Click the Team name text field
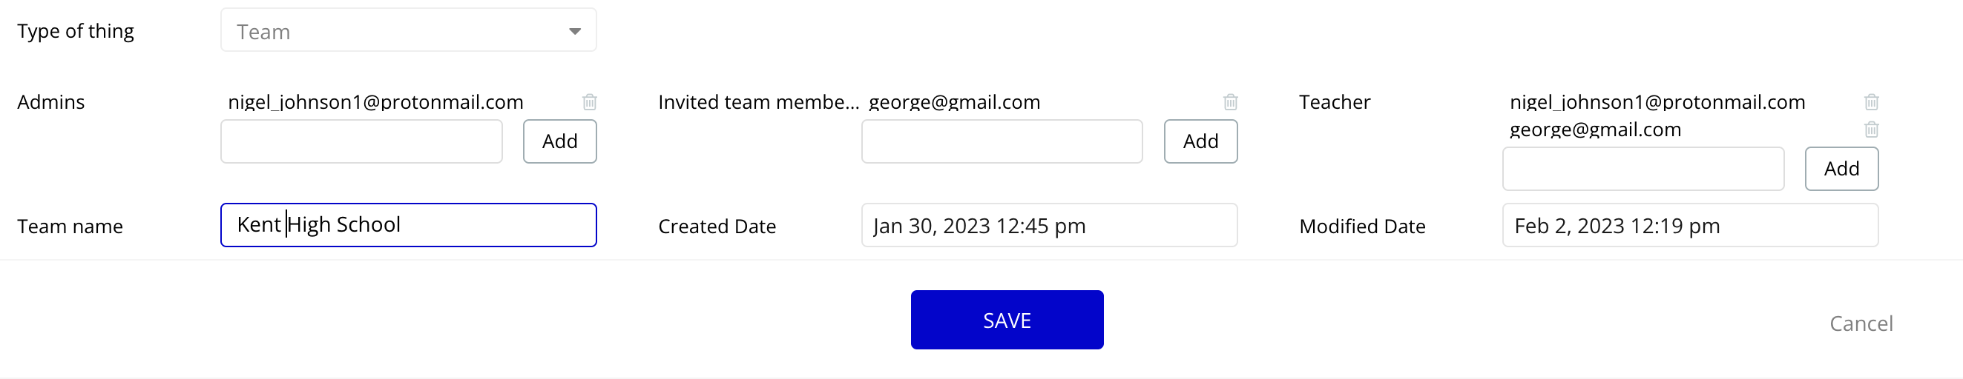 tap(409, 225)
